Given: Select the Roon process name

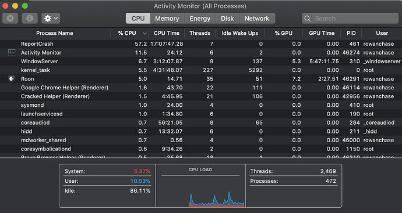Looking at the screenshot, I should pos(27,79).
